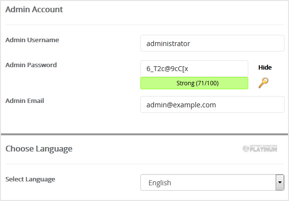Click the Choose Language section heading
The image size is (289, 201).
pos(39,149)
